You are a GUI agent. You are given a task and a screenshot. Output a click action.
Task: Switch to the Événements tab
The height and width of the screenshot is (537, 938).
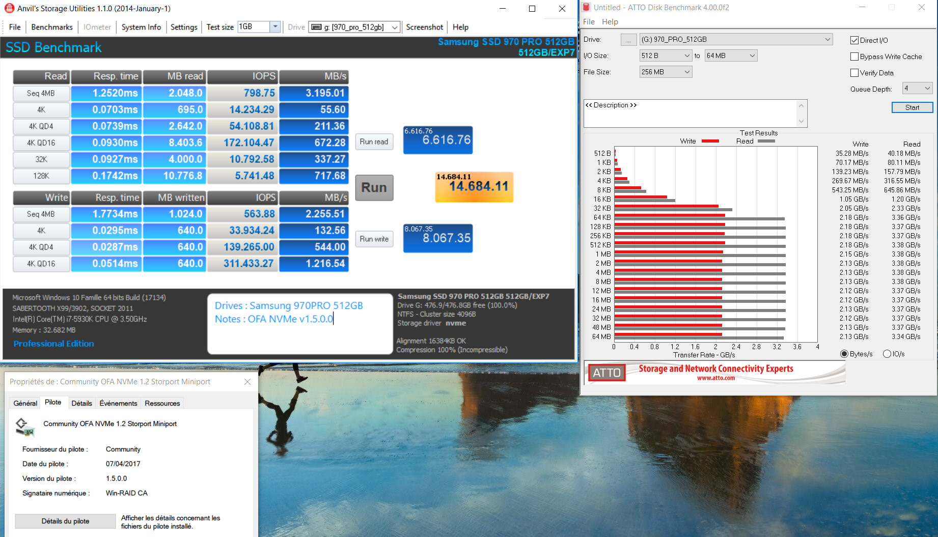(118, 403)
